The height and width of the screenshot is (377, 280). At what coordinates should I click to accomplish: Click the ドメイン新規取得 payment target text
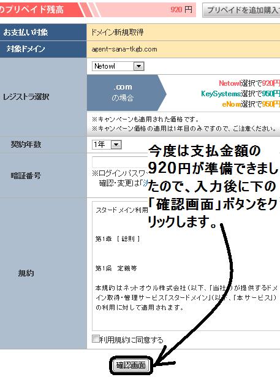point(117,32)
